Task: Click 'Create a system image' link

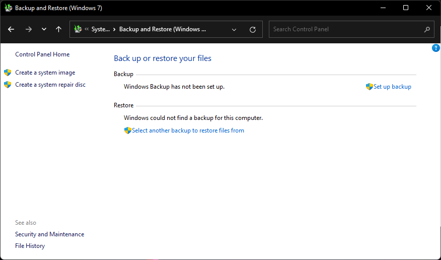Action: point(45,73)
